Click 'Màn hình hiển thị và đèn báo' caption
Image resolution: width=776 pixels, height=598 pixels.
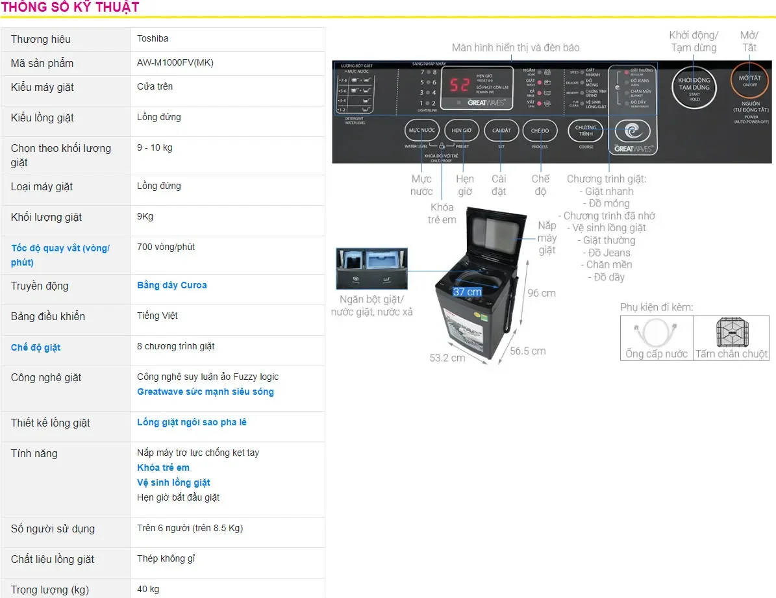click(515, 47)
